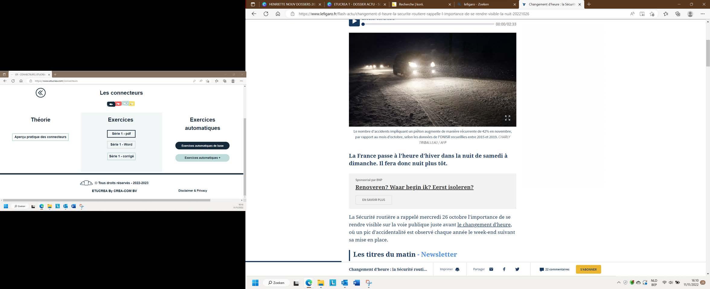Click the horizontal scrollbar in the ETUCREA window
710x289 pixels.
coord(107,200)
